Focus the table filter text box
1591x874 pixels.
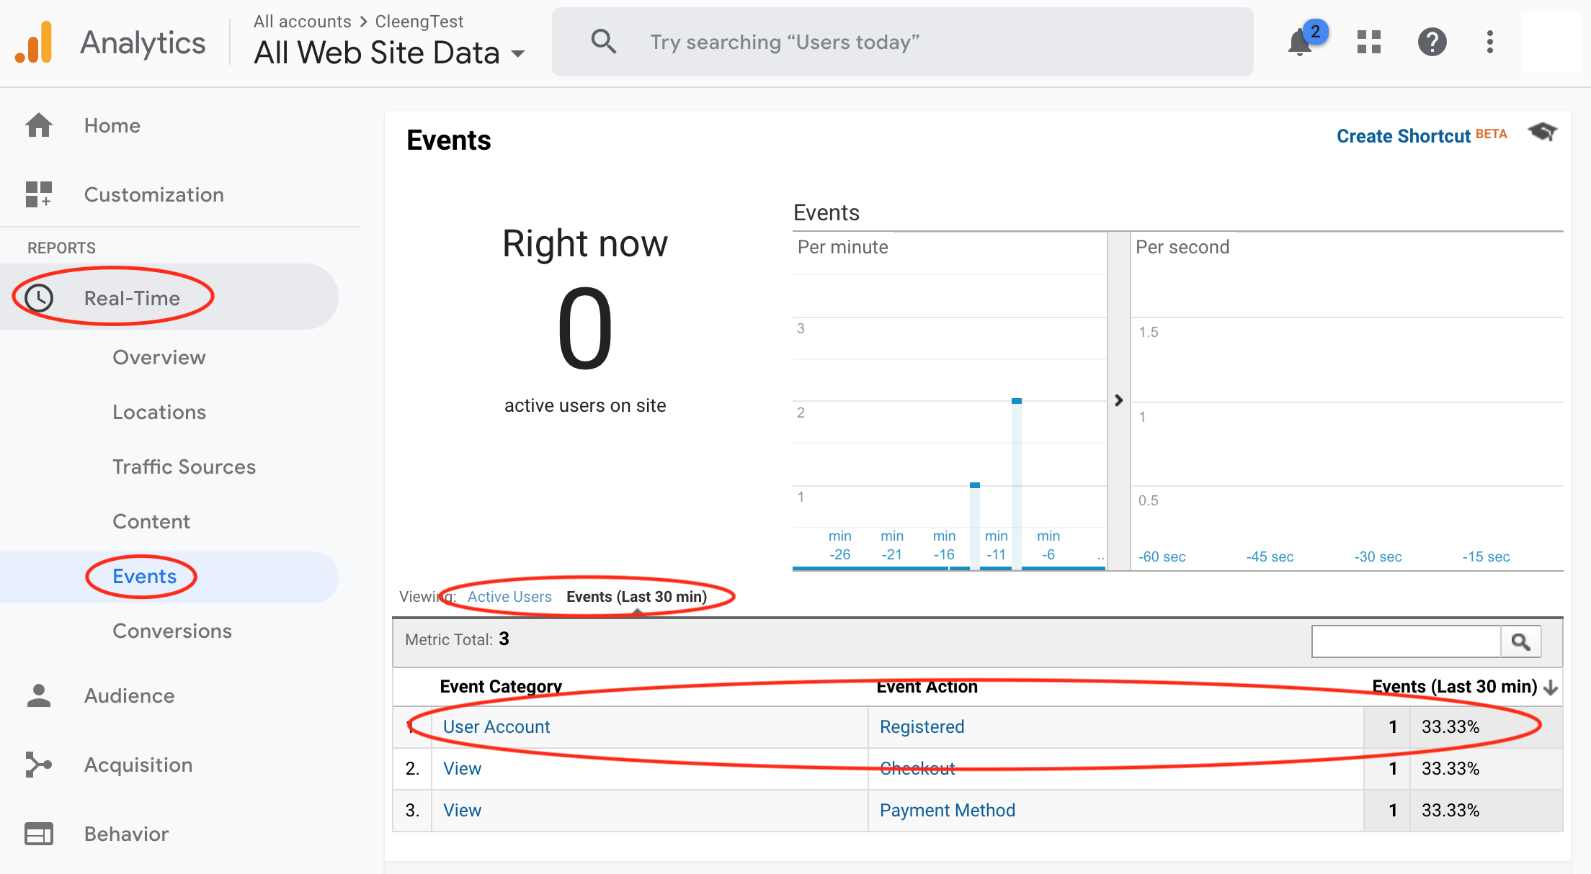(1406, 641)
